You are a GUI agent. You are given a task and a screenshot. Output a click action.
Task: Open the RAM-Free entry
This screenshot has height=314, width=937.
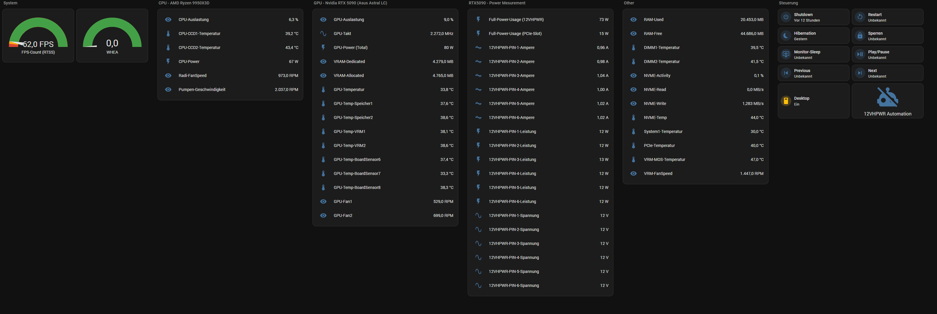(x=696, y=34)
